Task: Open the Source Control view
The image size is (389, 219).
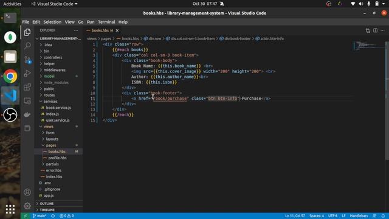Action: point(27,60)
